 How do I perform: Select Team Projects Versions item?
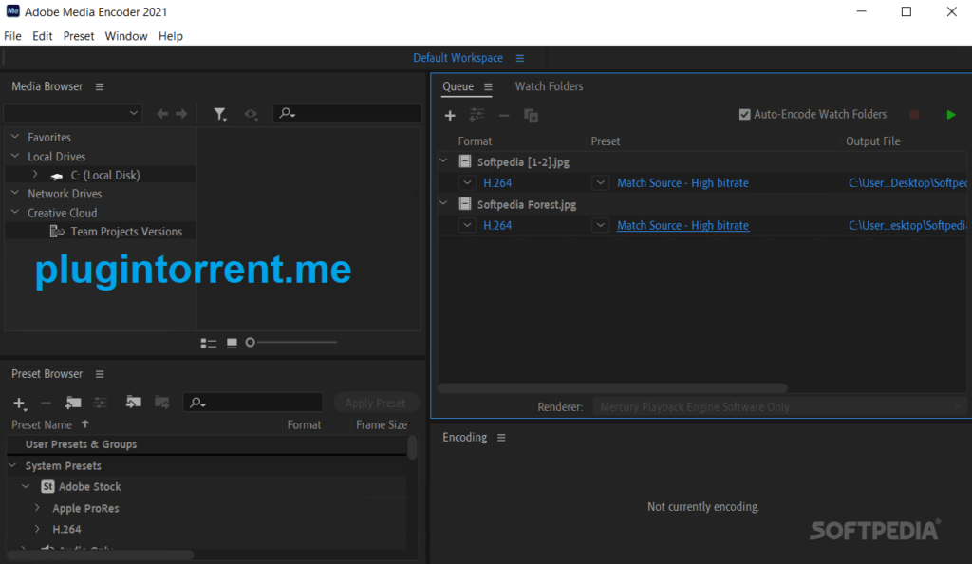pos(126,231)
